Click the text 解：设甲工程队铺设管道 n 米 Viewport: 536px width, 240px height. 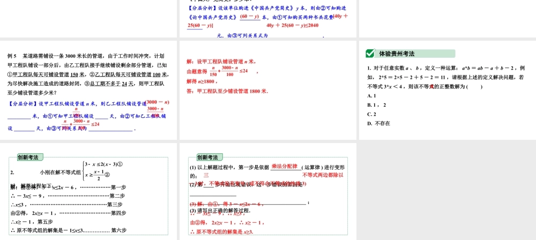[221, 62]
